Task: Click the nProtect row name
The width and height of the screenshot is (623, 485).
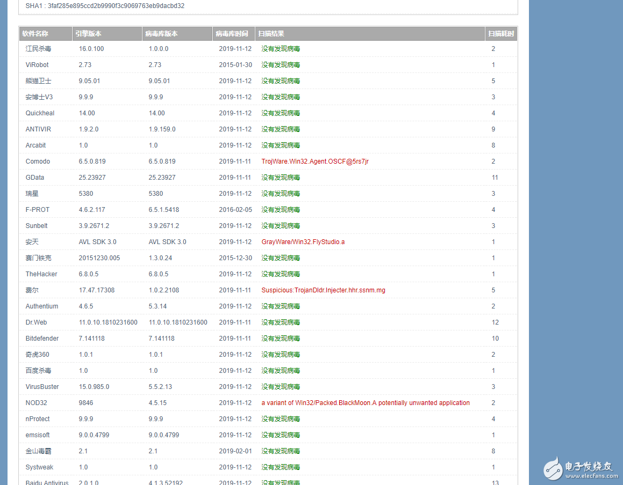Action: [38, 419]
